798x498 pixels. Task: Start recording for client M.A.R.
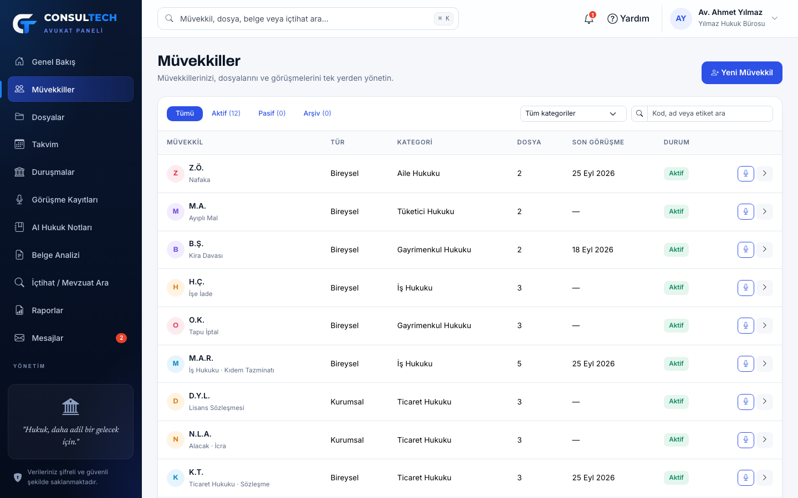(746, 364)
